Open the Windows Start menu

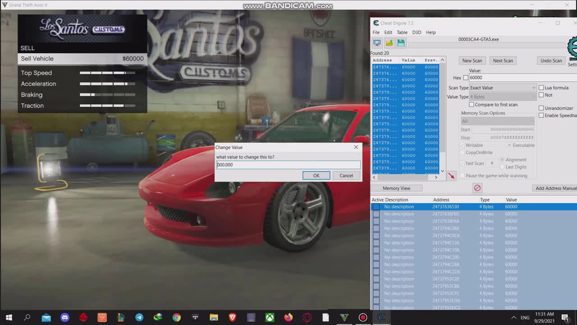coord(9,317)
